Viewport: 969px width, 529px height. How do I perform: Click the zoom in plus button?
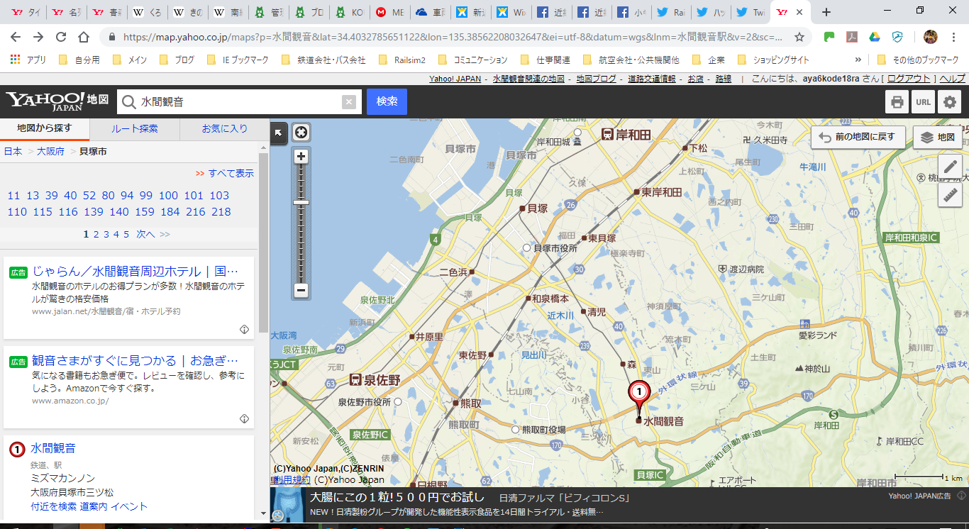pos(301,157)
